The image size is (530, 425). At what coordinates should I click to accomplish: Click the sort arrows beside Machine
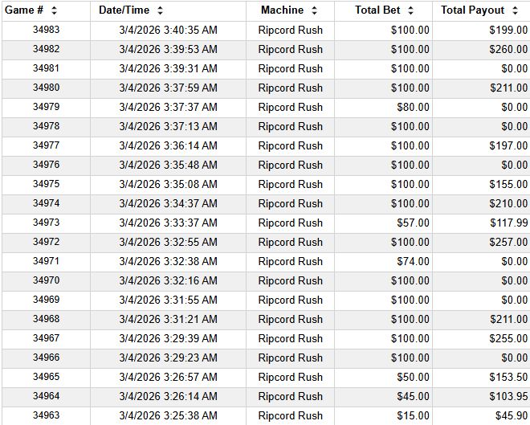click(314, 10)
